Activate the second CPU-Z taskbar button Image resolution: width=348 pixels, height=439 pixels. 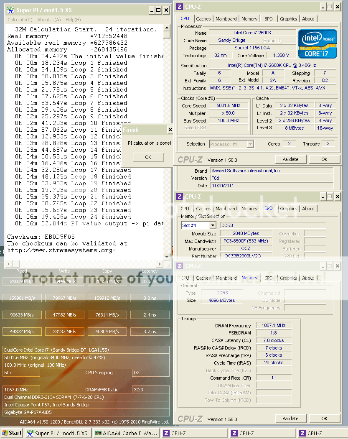click(263, 433)
